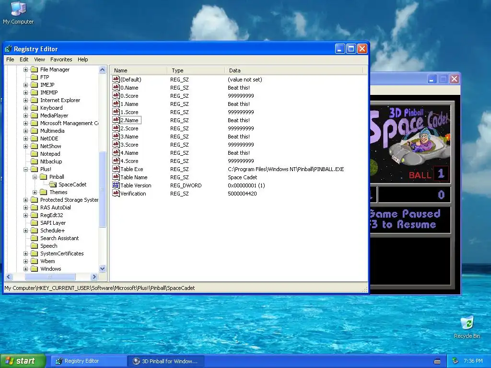Click the tree horizontal scrollbar thumb
The width and height of the screenshot is (491, 368).
click(50, 276)
